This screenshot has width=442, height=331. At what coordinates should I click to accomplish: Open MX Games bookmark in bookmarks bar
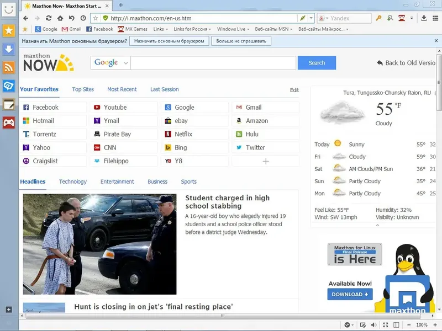[133, 29]
